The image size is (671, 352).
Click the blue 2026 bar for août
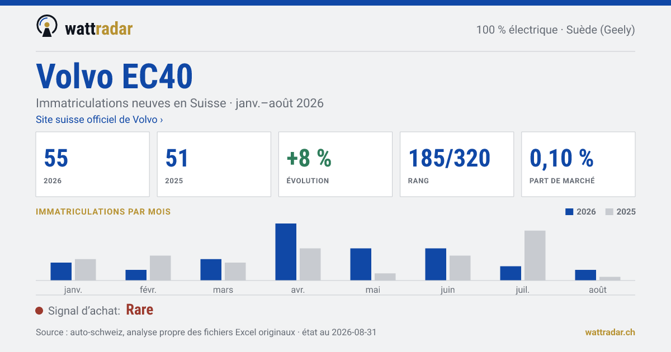[585, 275]
